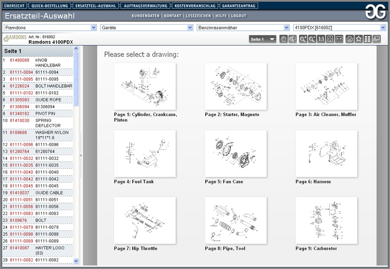Select the Page 5 Fan Case drawing
390x269 pixels.
(x=235, y=154)
